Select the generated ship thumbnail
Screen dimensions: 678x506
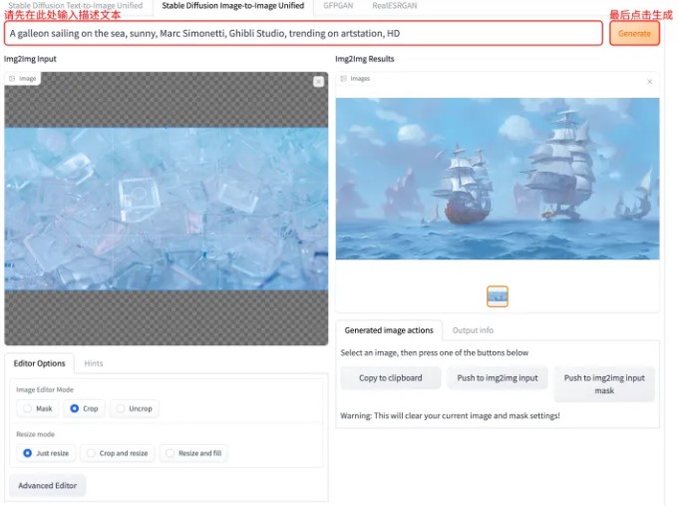click(498, 296)
